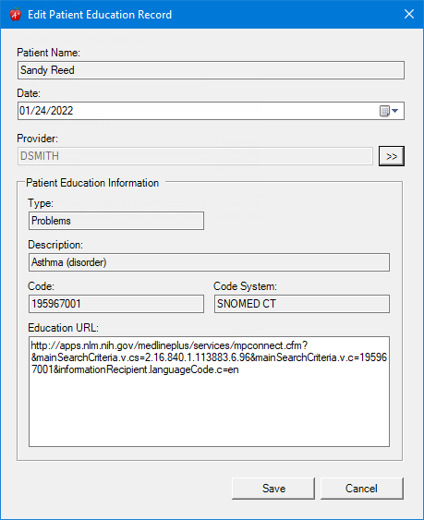Click the Code System field SNOMED CT
This screenshot has height=520, width=424.
(x=302, y=304)
